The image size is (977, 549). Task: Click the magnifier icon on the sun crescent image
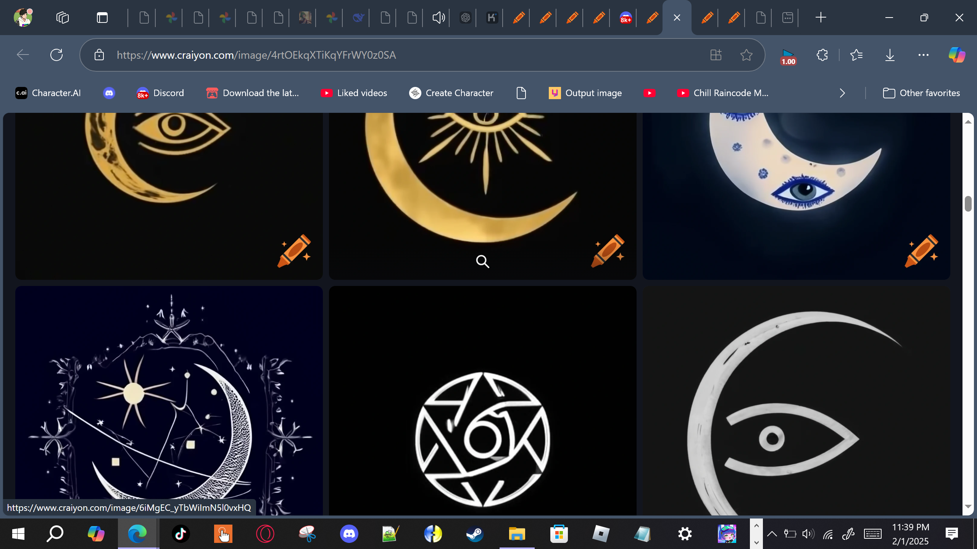pos(482,262)
